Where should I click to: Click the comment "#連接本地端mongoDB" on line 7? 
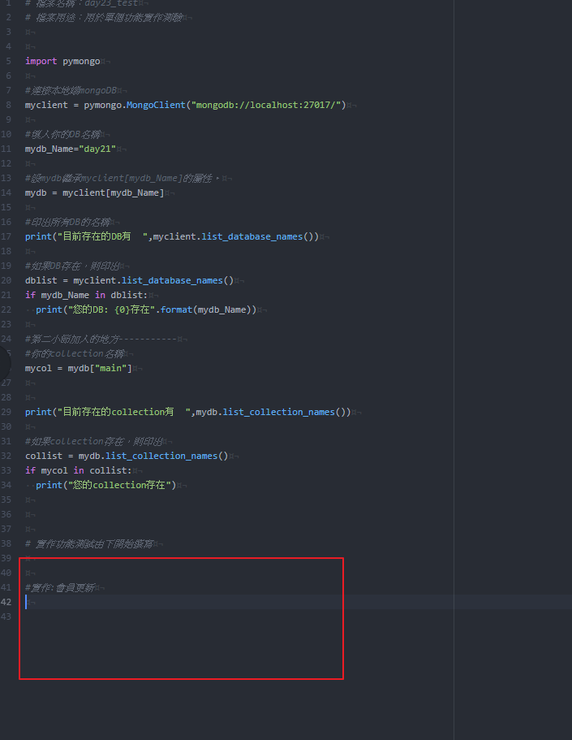click(x=71, y=90)
